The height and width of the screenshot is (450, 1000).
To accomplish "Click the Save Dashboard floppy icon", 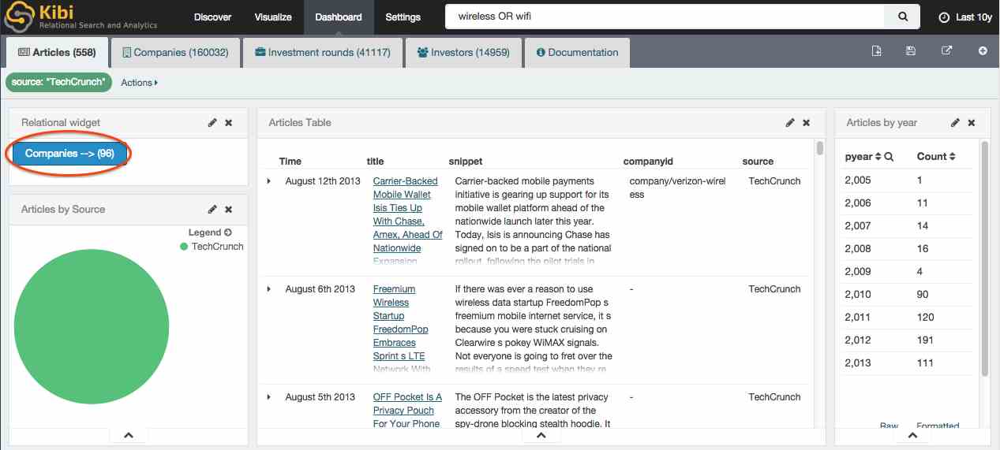I will [911, 51].
